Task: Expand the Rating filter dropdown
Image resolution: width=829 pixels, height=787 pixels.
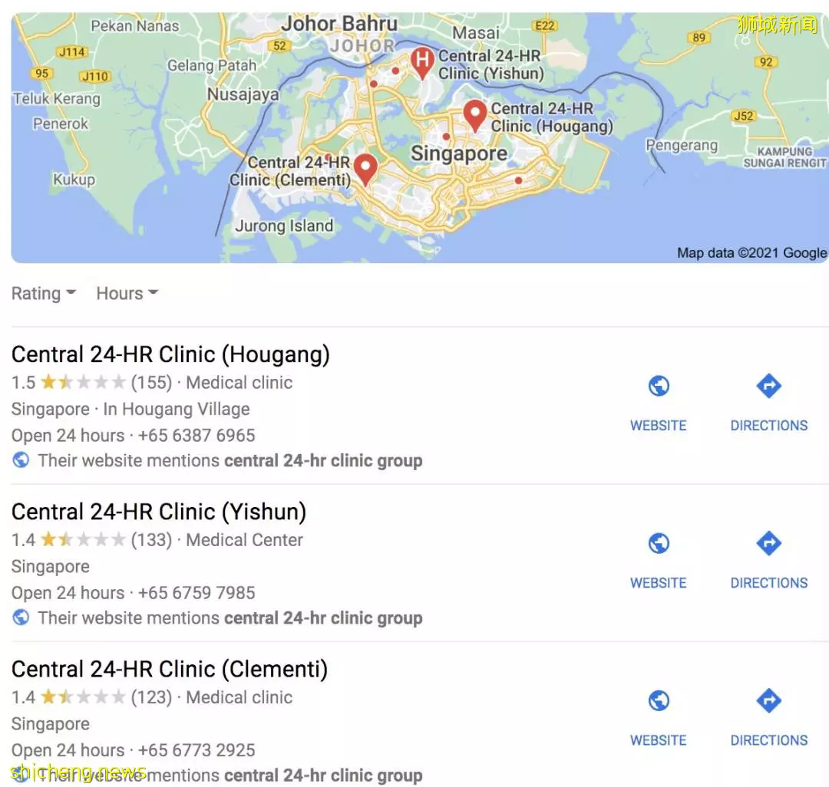Action: click(44, 293)
